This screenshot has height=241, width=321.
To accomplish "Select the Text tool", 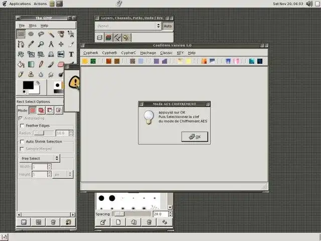I will pos(71,54).
